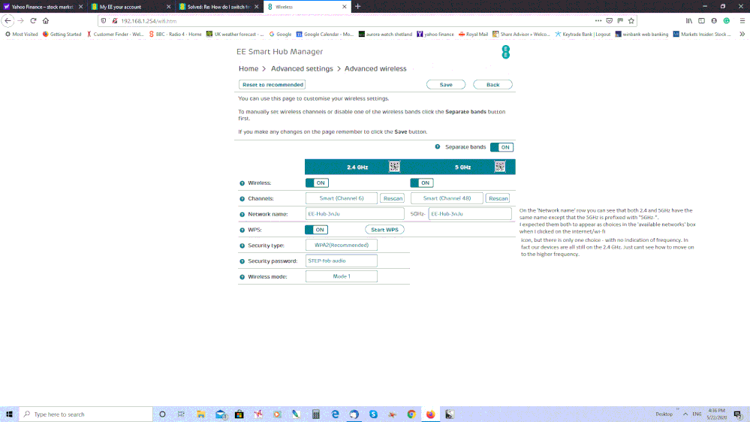Viewport: 750px width, 422px height.
Task: Open page actions three-dot menu
Action: [598, 20]
